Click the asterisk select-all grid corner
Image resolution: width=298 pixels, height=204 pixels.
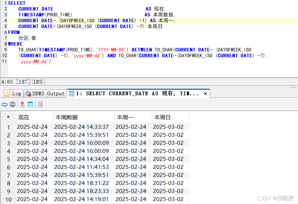click(x=8, y=117)
